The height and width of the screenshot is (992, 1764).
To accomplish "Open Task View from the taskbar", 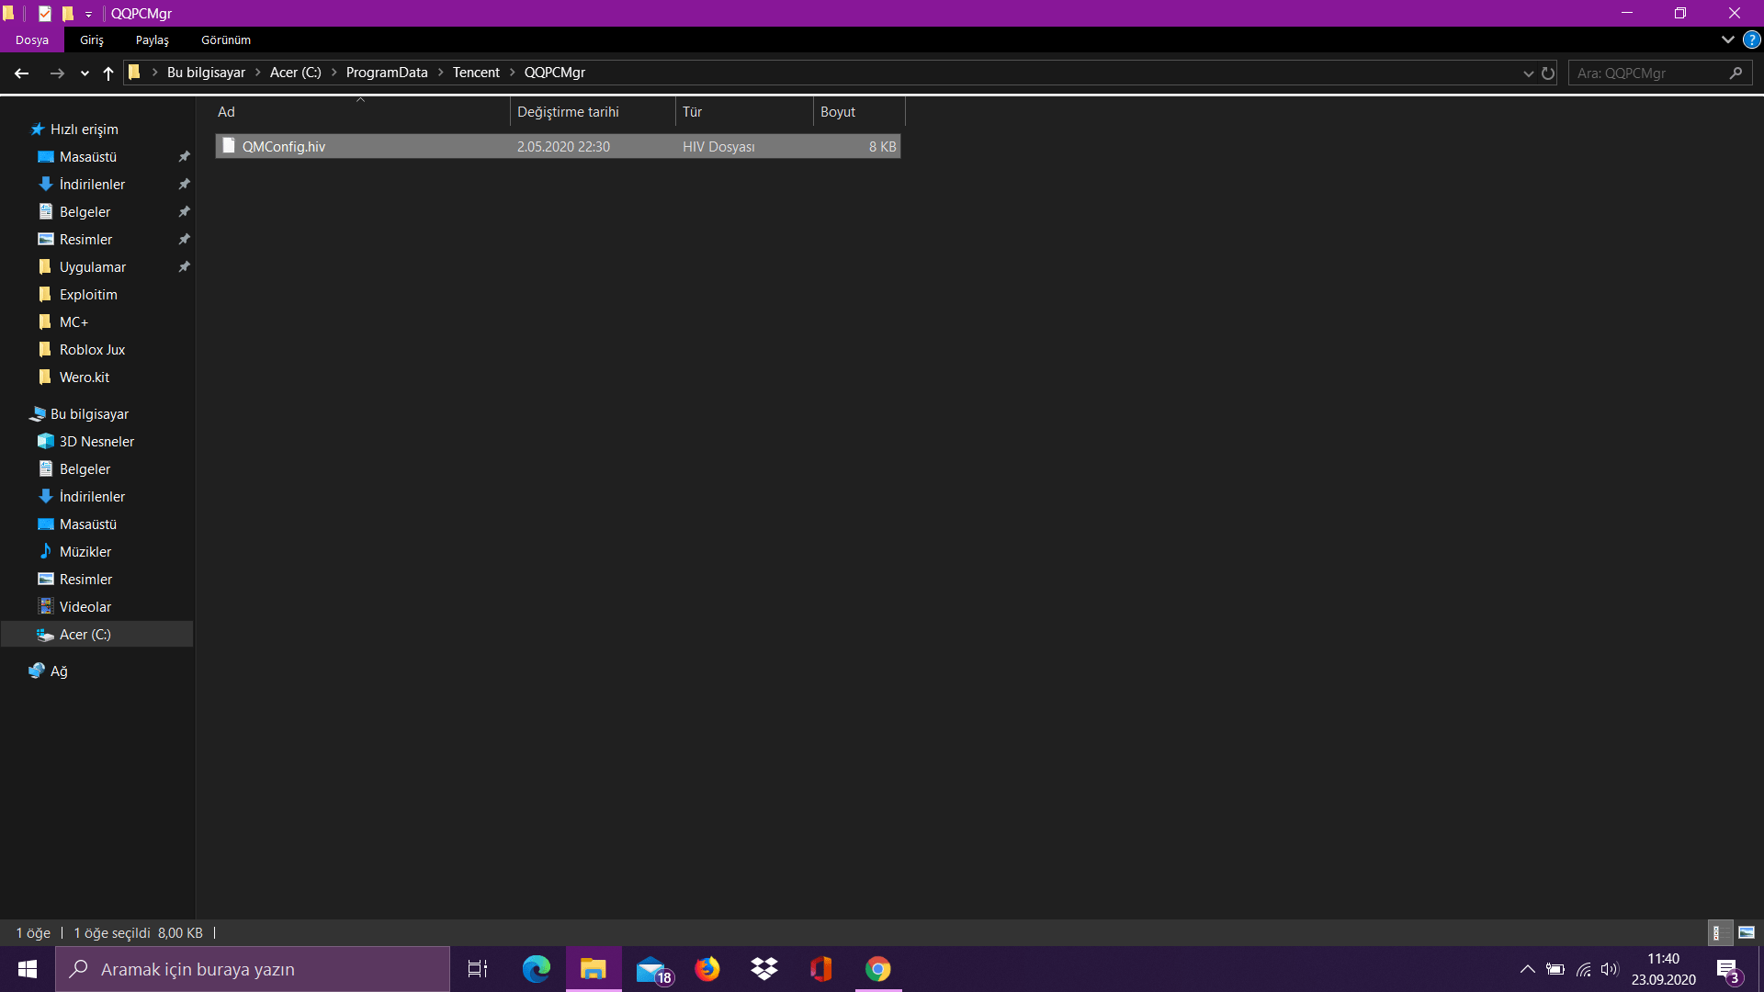I will coord(478,969).
